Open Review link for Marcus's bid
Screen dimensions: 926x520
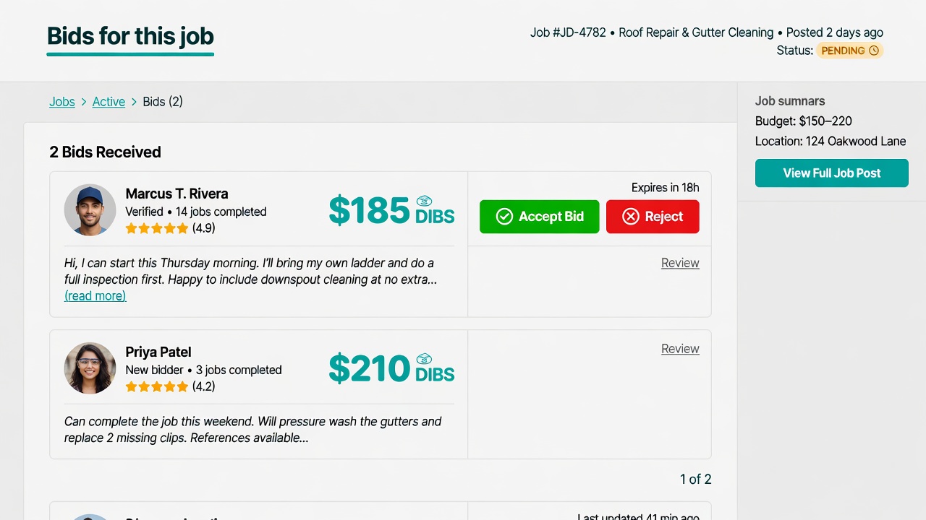680,263
